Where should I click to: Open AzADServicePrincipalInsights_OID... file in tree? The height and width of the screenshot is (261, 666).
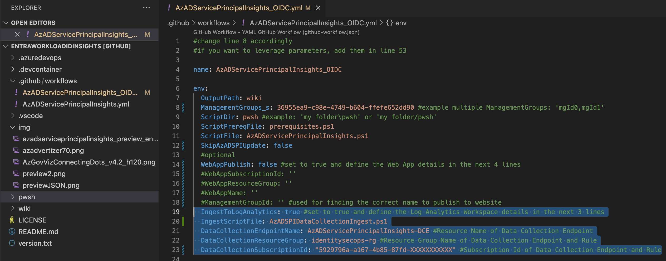pyautogui.click(x=80, y=93)
